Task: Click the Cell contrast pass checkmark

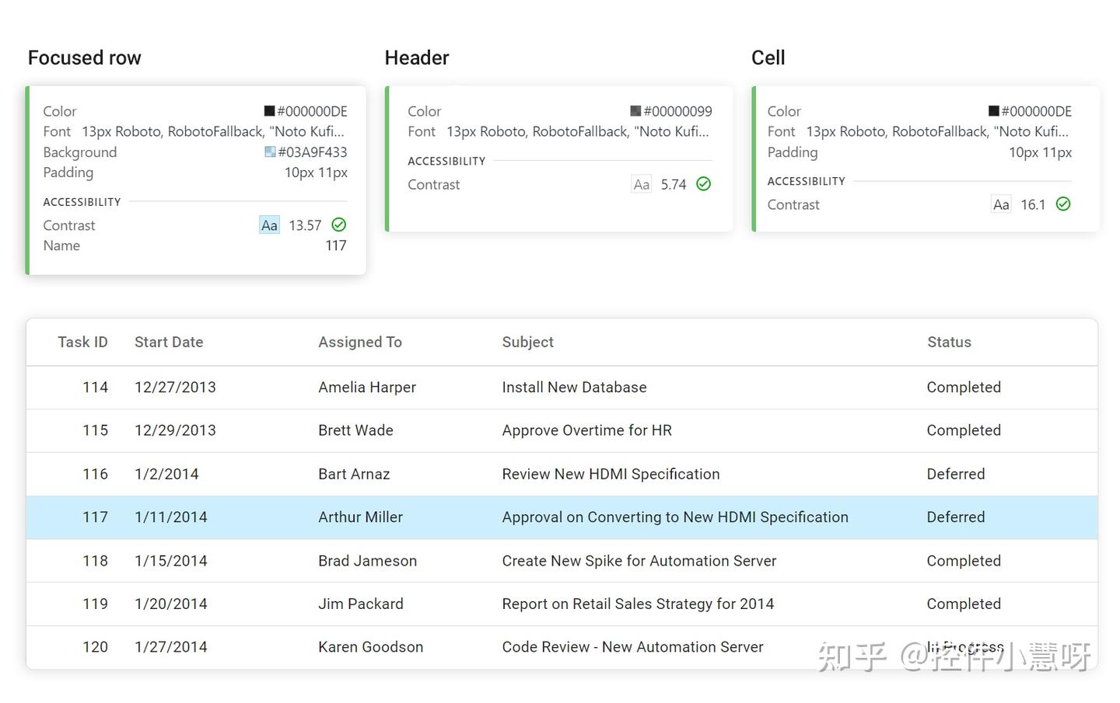Action: (x=1063, y=204)
